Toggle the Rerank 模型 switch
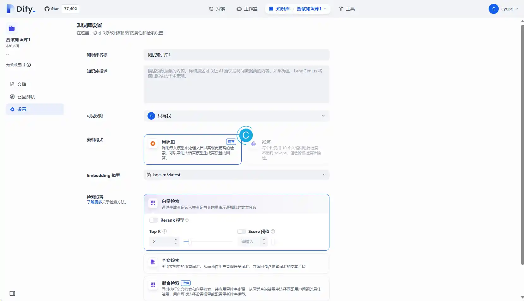 (154, 220)
